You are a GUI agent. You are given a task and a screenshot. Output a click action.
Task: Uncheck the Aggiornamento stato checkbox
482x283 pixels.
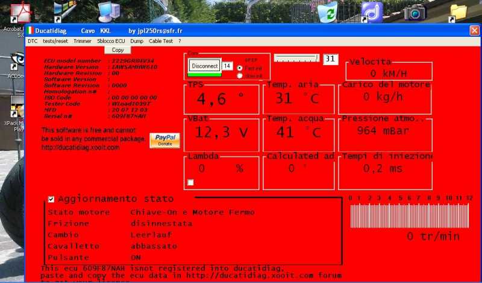pyautogui.click(x=51, y=199)
